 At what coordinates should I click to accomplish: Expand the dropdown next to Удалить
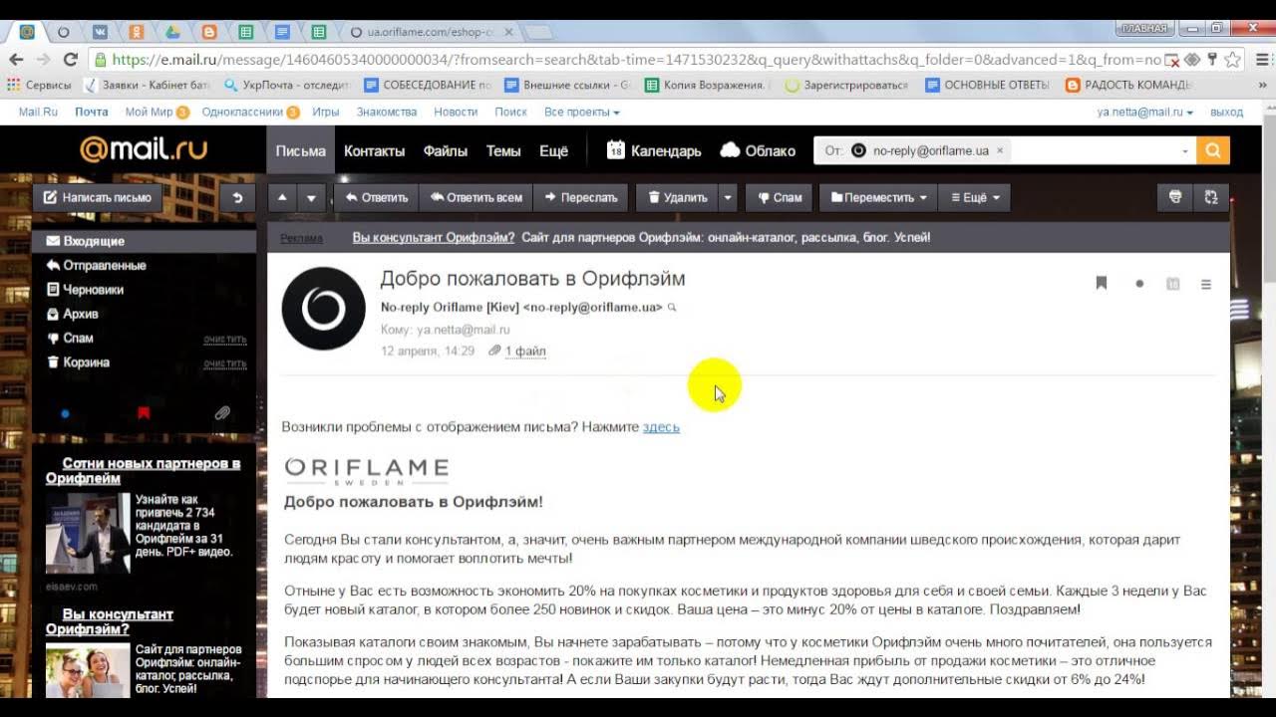tap(728, 197)
